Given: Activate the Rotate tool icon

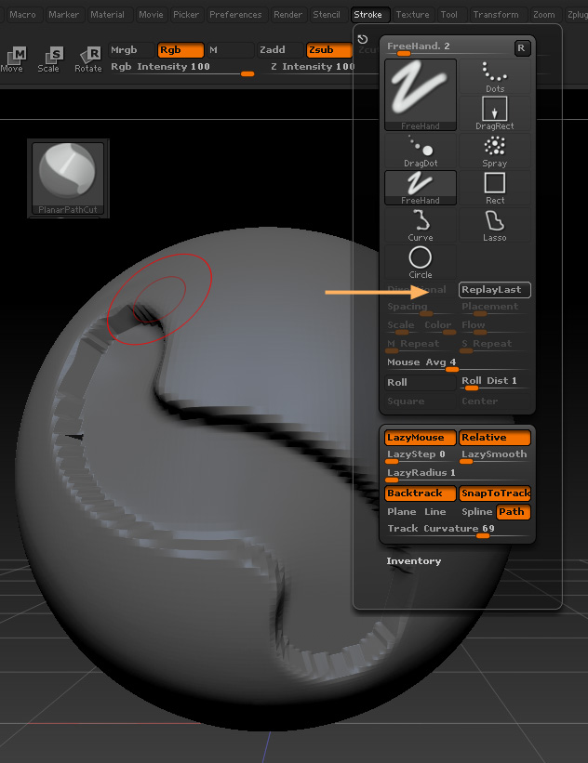Looking at the screenshot, I should (x=88, y=59).
